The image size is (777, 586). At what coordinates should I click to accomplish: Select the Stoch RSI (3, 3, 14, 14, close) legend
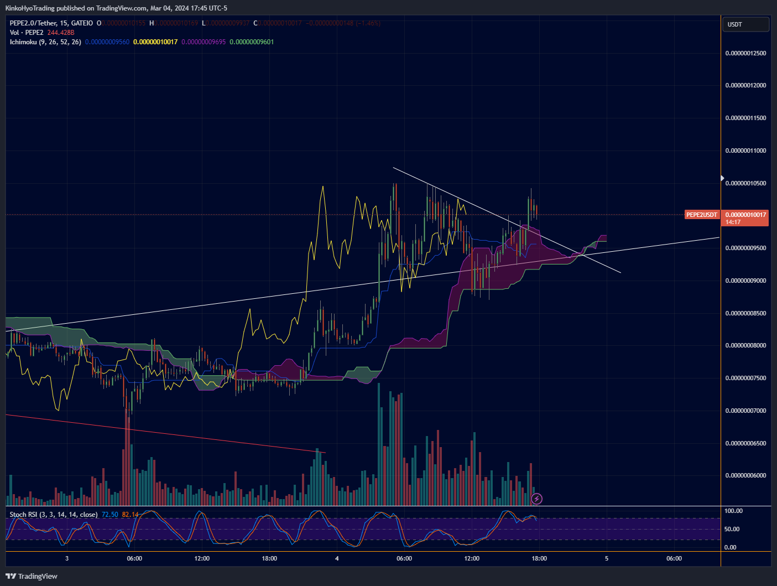click(54, 515)
